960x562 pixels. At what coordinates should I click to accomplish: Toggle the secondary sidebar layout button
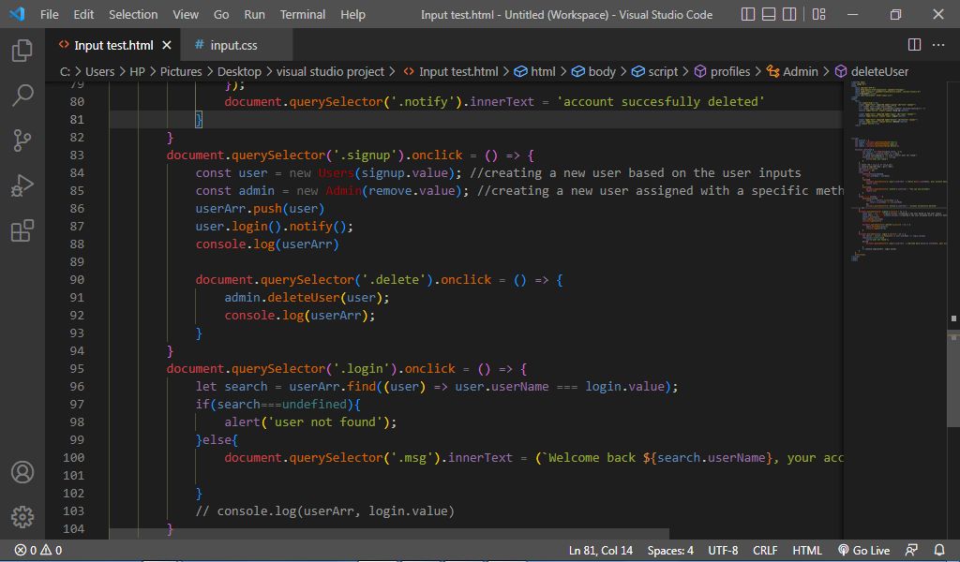click(791, 15)
